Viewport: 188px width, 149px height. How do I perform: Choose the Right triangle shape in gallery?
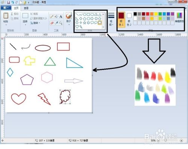(x=77, y=19)
